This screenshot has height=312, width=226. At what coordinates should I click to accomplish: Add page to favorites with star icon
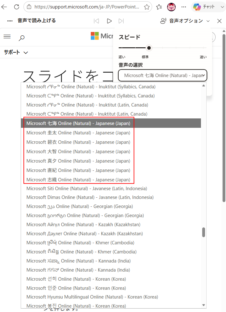point(147,7)
